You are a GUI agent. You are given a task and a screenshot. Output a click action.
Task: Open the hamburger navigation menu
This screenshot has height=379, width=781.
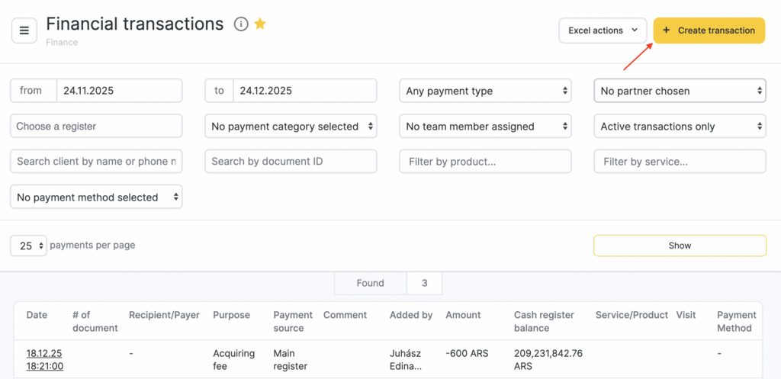[x=24, y=31]
